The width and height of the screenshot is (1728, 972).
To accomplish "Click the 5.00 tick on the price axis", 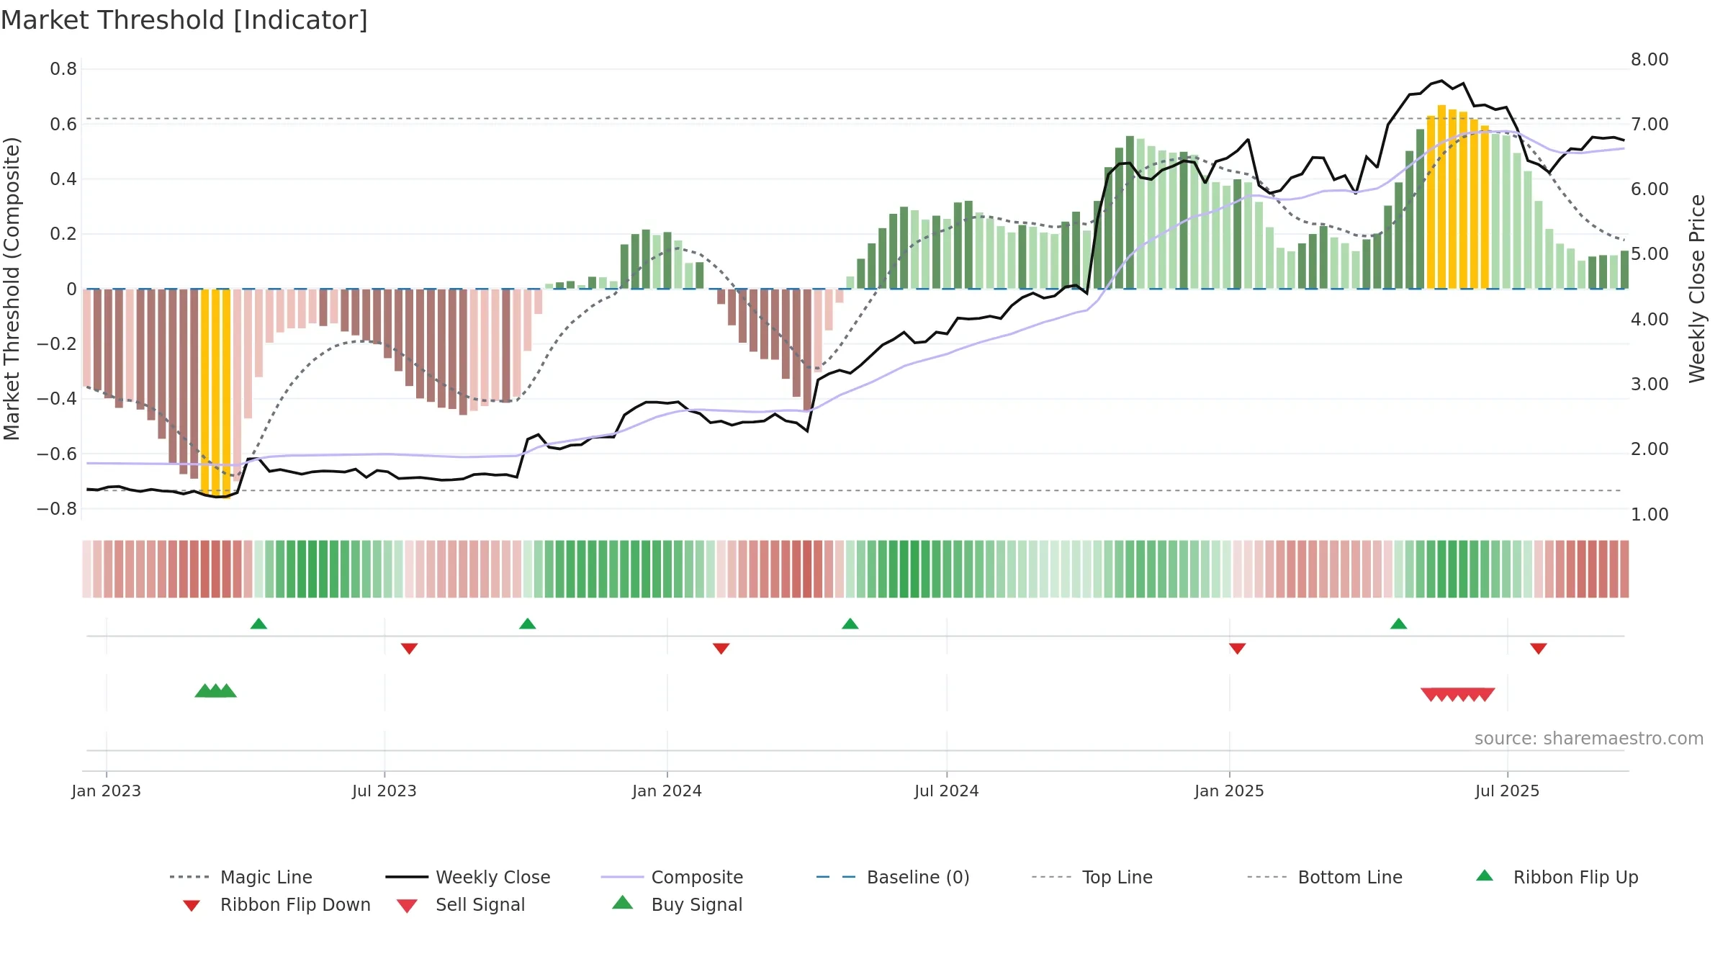I will click(x=1650, y=254).
